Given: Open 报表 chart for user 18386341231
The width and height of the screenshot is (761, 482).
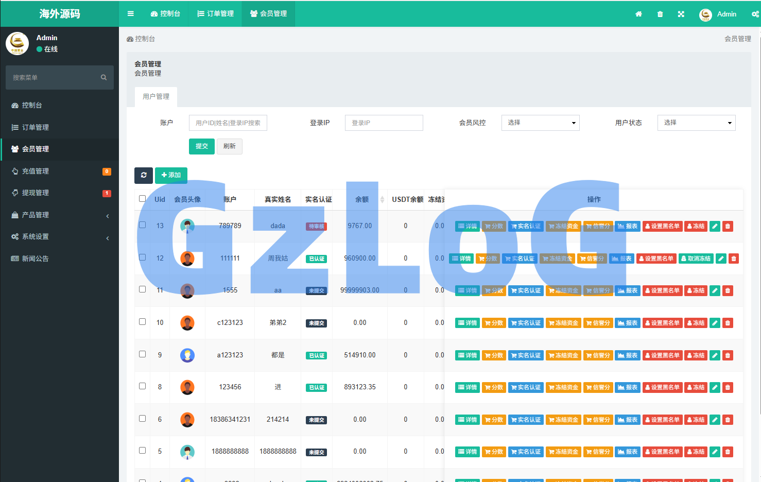Looking at the screenshot, I should coord(628,420).
